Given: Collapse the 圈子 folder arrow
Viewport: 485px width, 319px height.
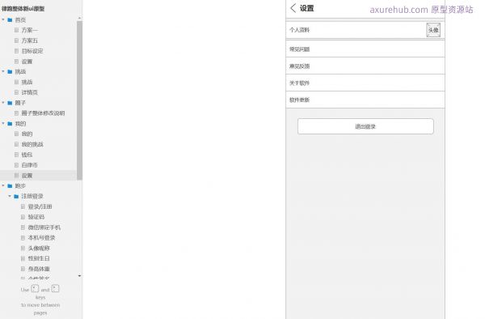Looking at the screenshot, I should [x=3, y=103].
